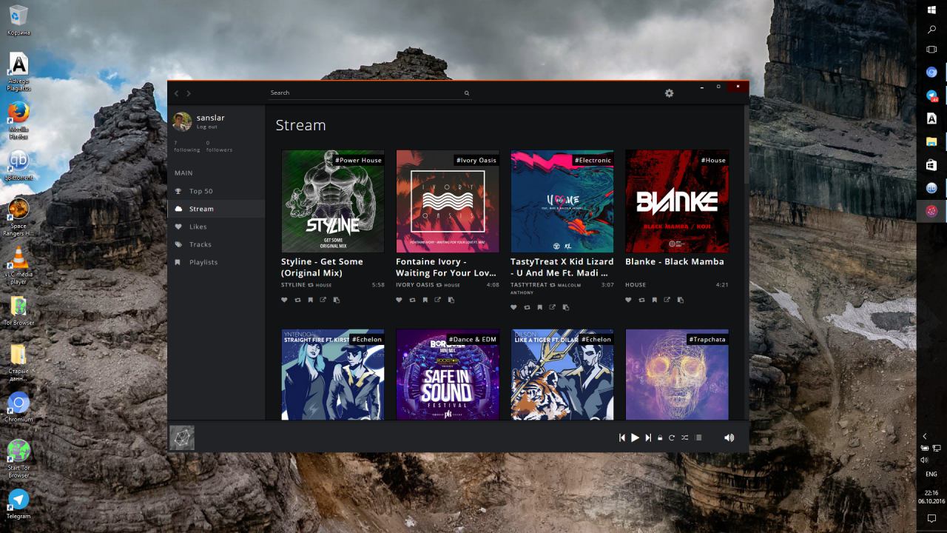947x533 pixels.
Task: Mute the player volume
Action: tap(729, 438)
